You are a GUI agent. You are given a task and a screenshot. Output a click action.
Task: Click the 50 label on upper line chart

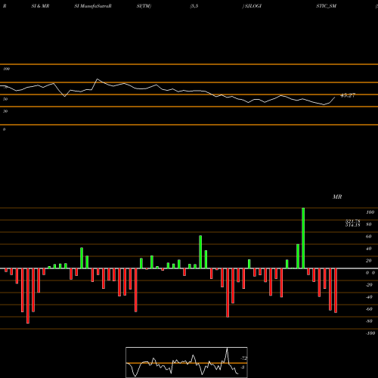click(x=5, y=99)
